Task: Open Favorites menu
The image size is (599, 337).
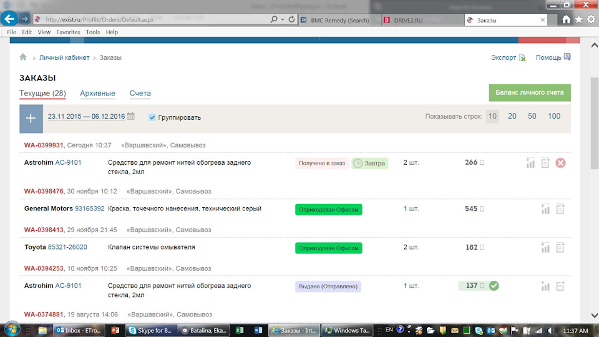Action: coord(68,32)
